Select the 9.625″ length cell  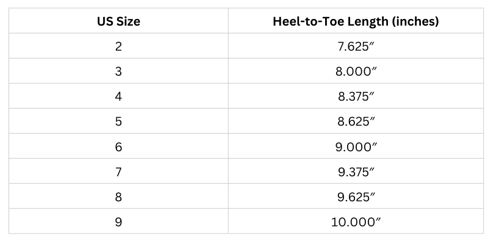click(356, 196)
